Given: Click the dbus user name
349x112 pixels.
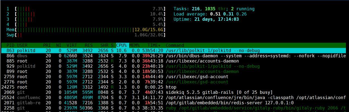Looking at the screenshot, I should pos(22,56).
